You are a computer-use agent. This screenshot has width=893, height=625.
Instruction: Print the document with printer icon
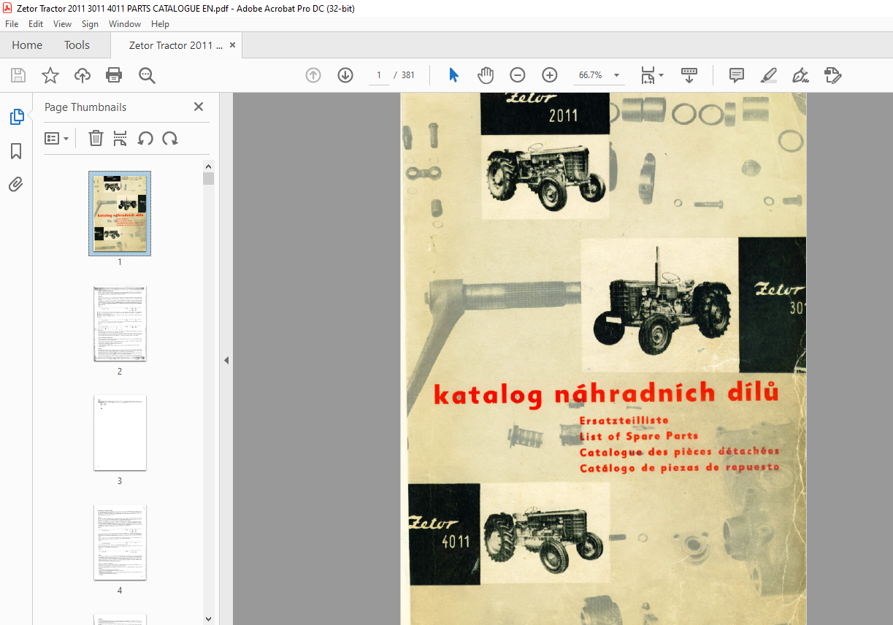pyautogui.click(x=114, y=75)
